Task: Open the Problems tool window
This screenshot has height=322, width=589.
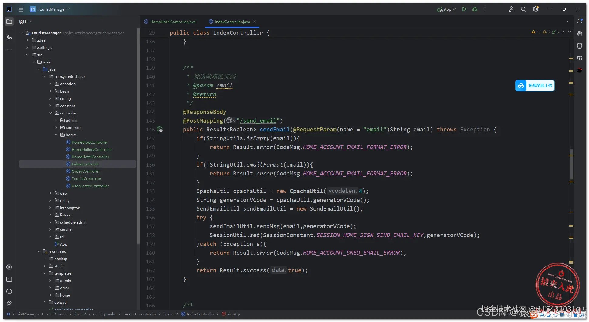Action: click(9, 291)
